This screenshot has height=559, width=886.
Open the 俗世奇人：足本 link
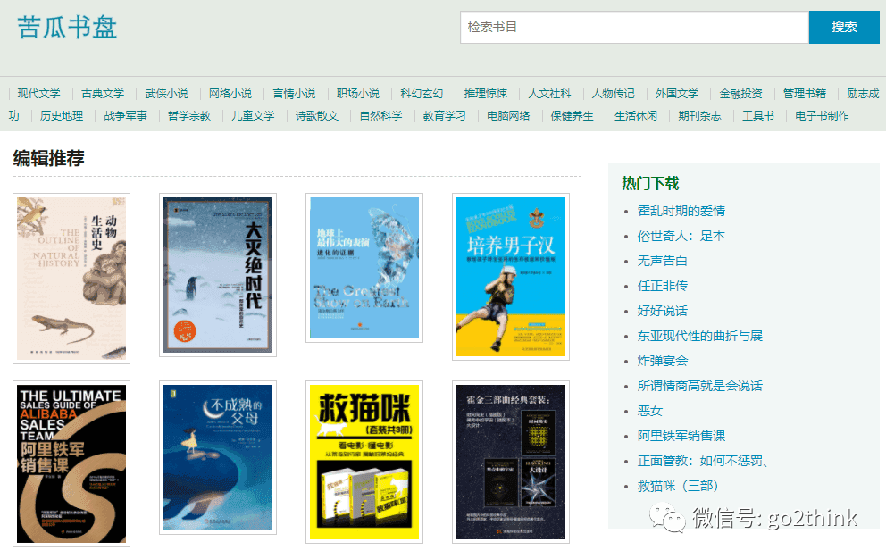tap(681, 236)
